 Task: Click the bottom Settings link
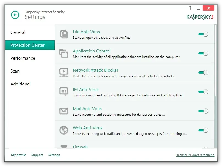click(x=54, y=155)
